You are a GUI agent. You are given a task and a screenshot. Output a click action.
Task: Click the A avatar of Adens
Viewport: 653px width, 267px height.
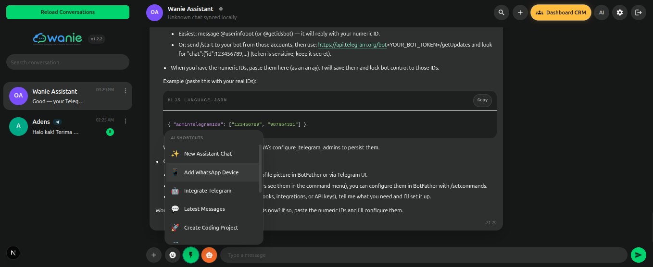coord(18,126)
